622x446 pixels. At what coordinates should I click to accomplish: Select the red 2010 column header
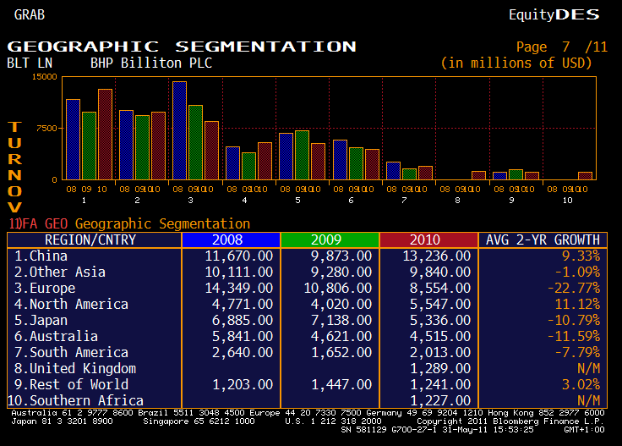[428, 240]
